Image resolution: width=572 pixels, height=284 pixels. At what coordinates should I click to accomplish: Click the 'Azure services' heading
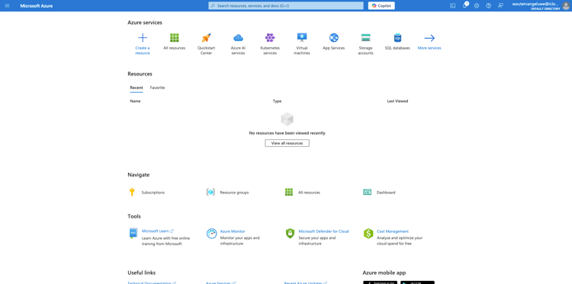point(145,23)
